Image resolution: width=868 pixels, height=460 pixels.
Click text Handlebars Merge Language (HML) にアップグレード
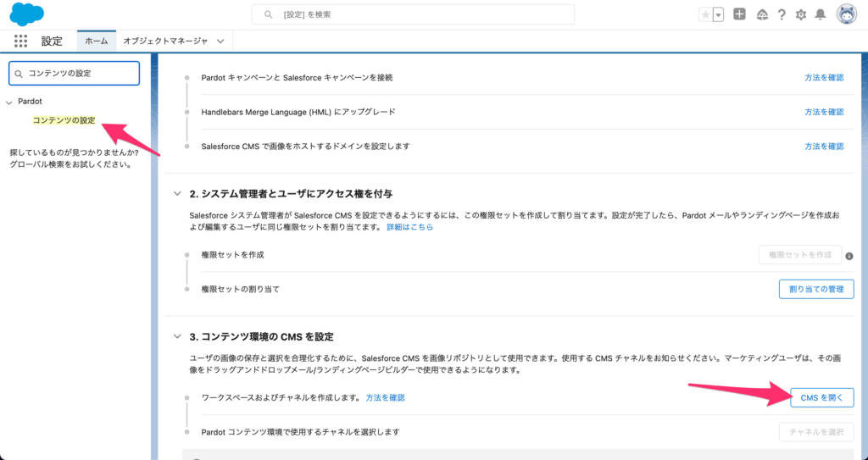[298, 112]
